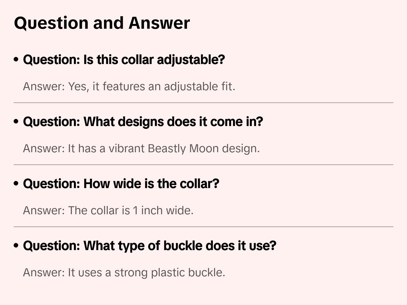Select 'What designs does it come in?' question
Image resolution: width=407 pixels, height=305 pixels.
coord(143,122)
